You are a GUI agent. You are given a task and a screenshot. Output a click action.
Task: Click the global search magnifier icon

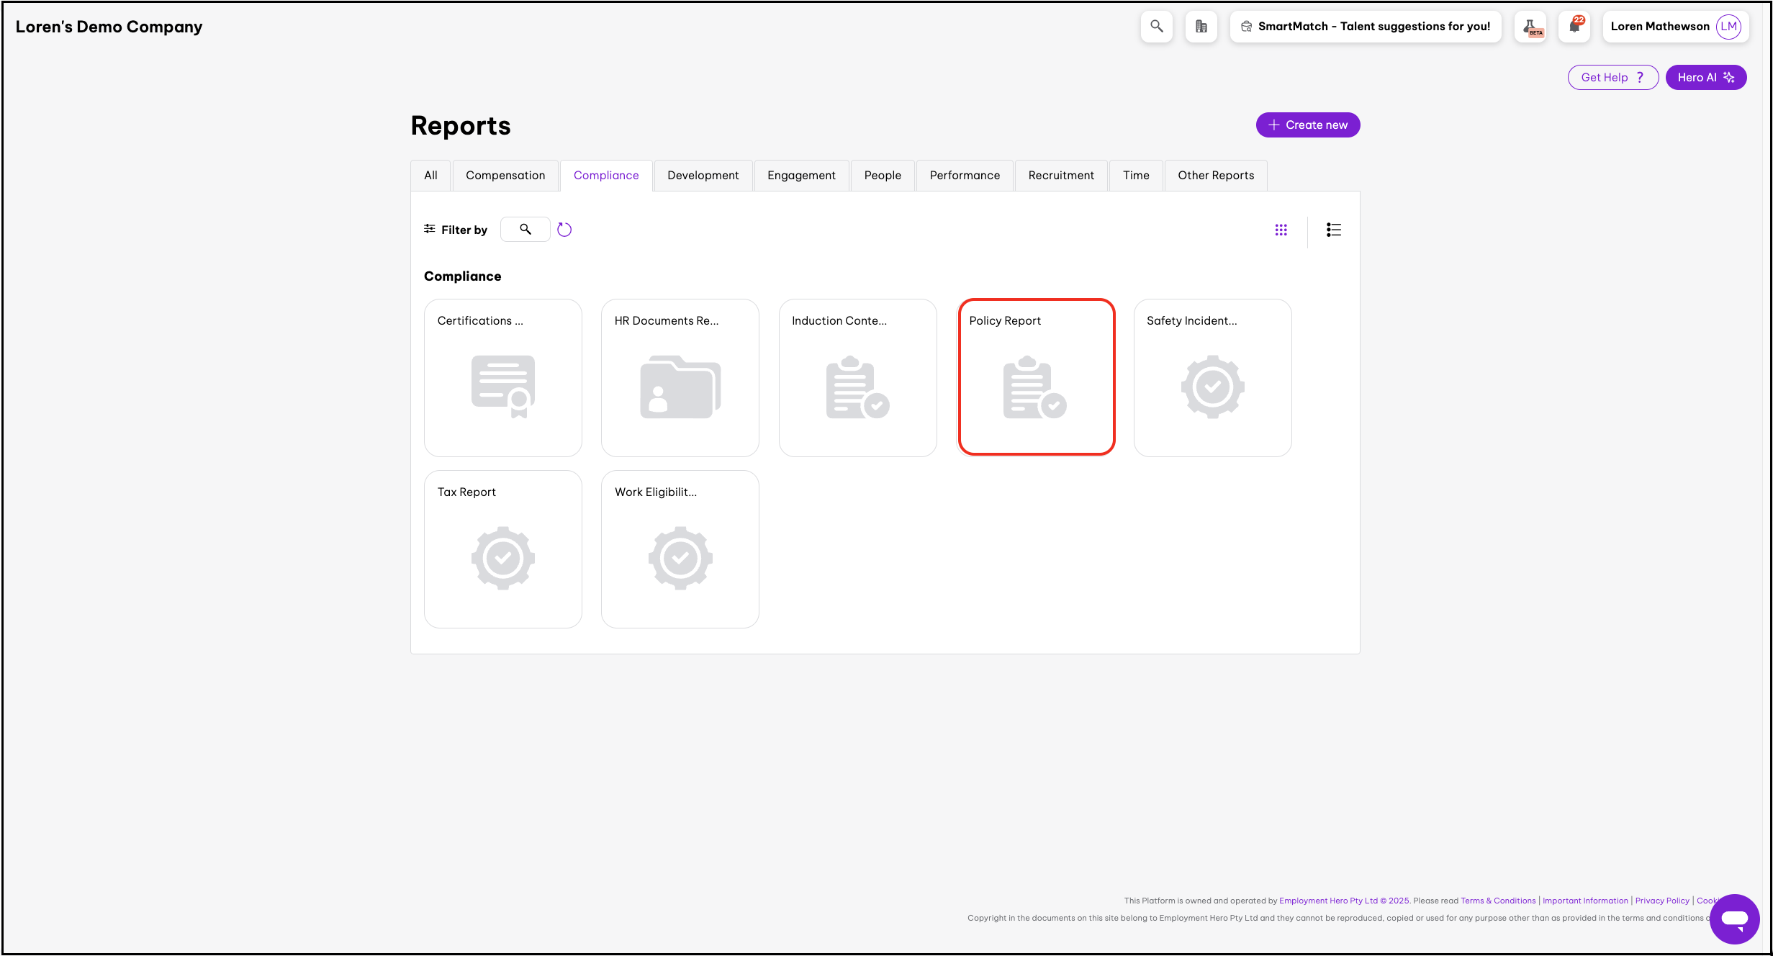click(1156, 27)
